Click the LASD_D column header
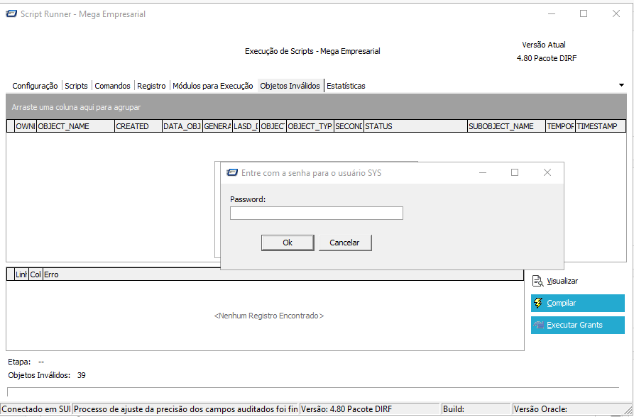The height and width of the screenshot is (417, 634). pos(246,126)
